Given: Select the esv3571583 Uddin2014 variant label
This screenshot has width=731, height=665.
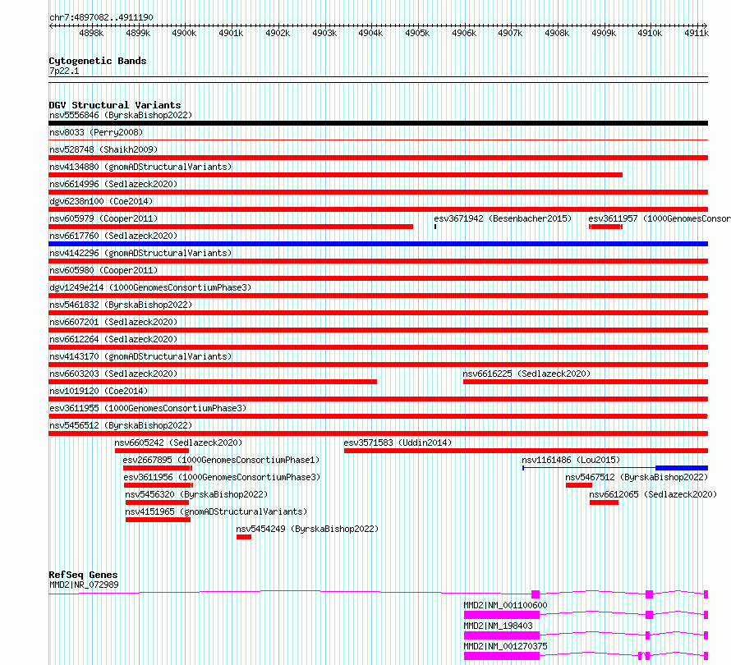Looking at the screenshot, I should [x=398, y=443].
